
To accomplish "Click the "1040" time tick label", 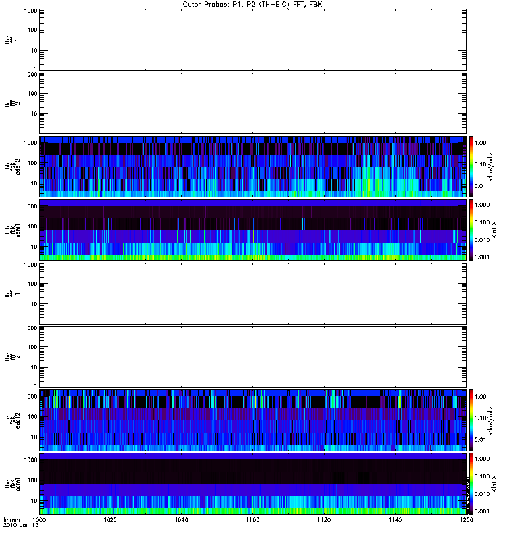I will [181, 520].
